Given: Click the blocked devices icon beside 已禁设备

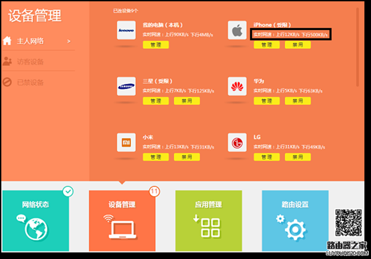Looking at the screenshot, I should [6, 82].
